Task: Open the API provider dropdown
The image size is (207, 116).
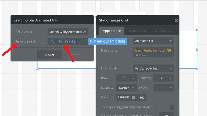Action: pos(68,32)
